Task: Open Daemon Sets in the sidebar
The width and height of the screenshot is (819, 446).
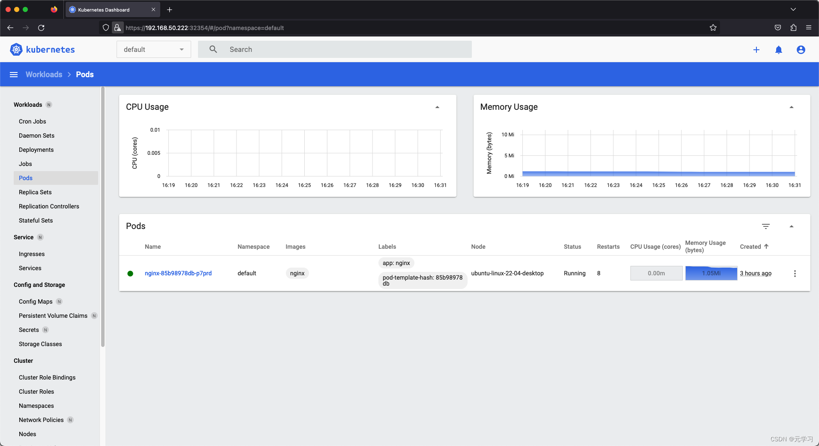Action: click(37, 136)
